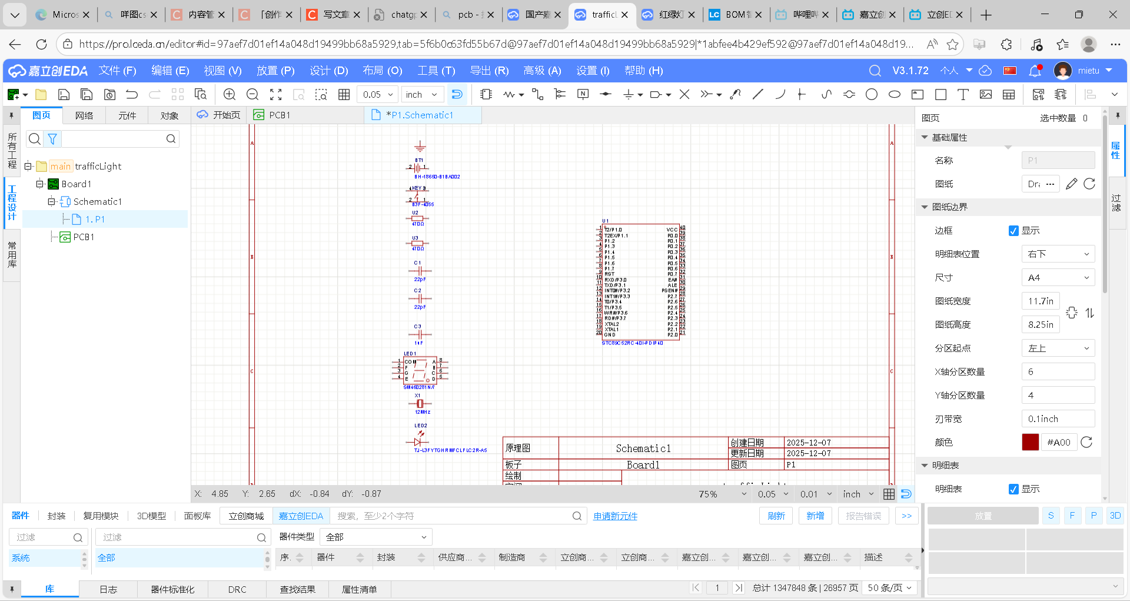Place a no-connect X marker
1130x601 pixels.
tap(684, 94)
